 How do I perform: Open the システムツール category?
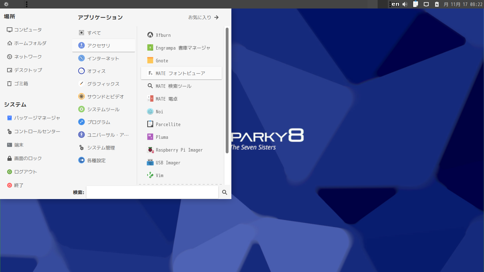pyautogui.click(x=103, y=109)
